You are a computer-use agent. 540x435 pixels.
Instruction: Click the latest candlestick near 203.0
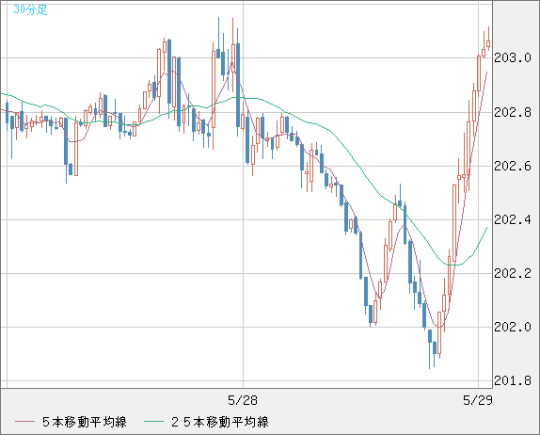click(488, 43)
